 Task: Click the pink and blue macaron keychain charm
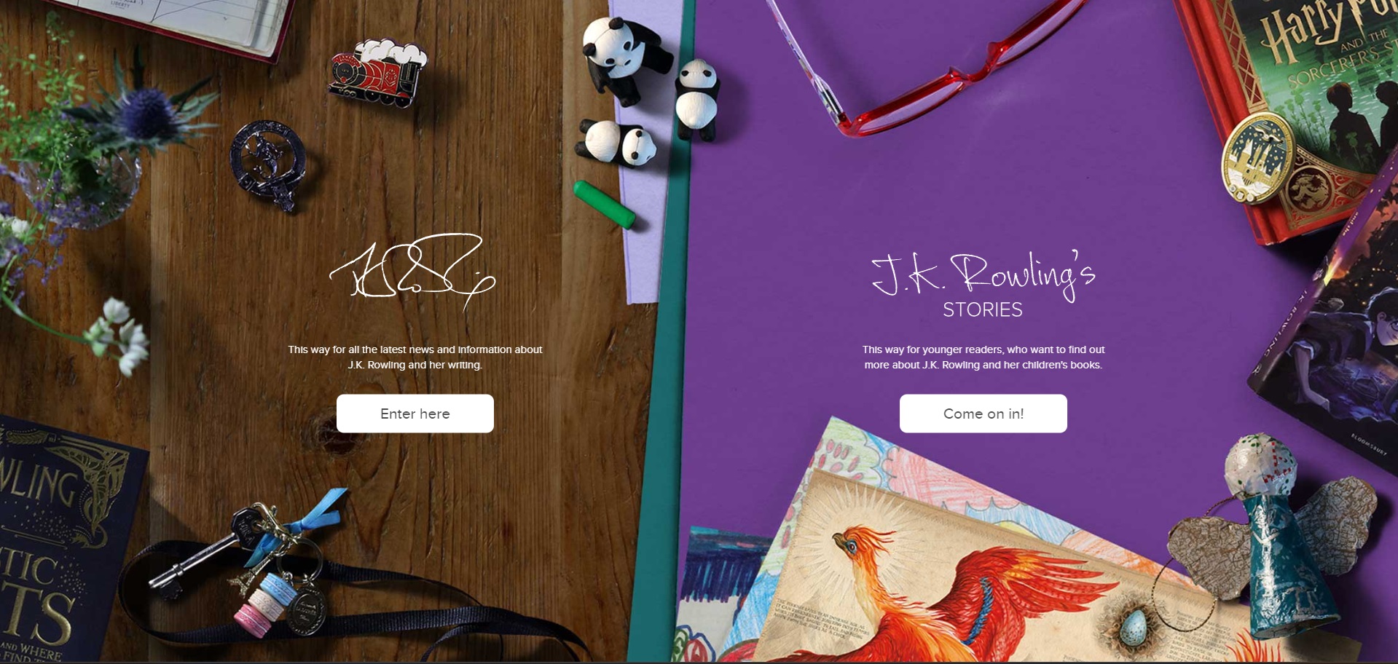(x=264, y=604)
